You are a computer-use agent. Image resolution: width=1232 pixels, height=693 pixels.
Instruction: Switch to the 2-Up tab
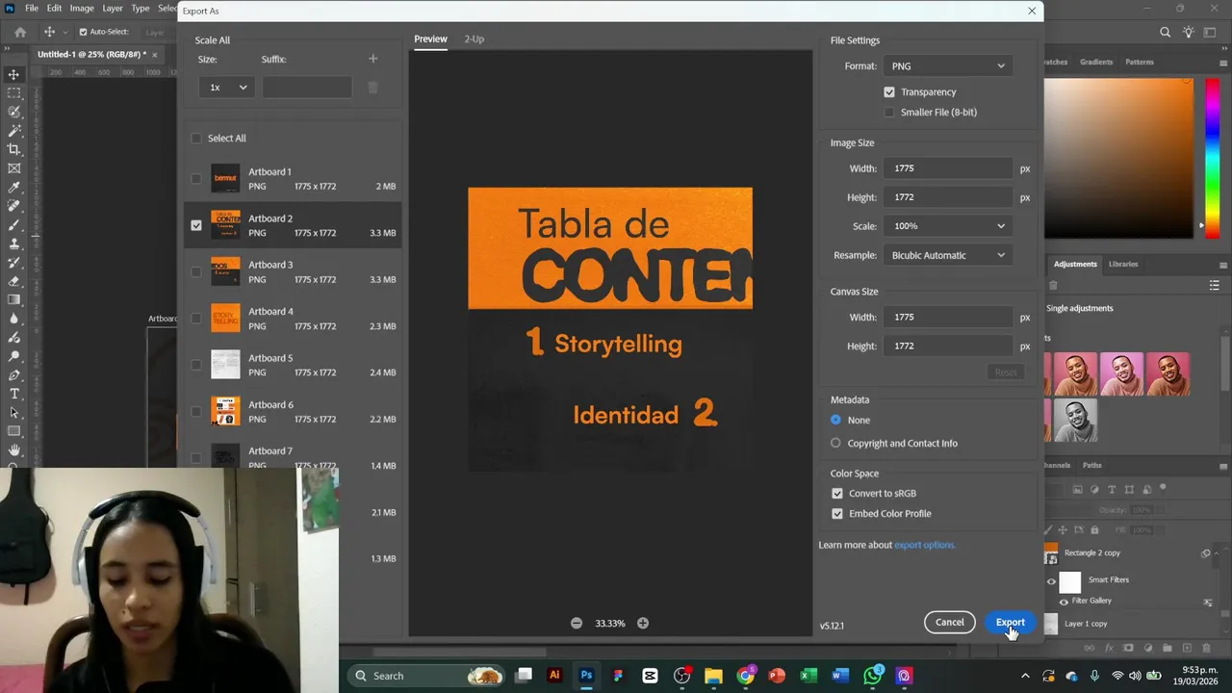pos(474,39)
